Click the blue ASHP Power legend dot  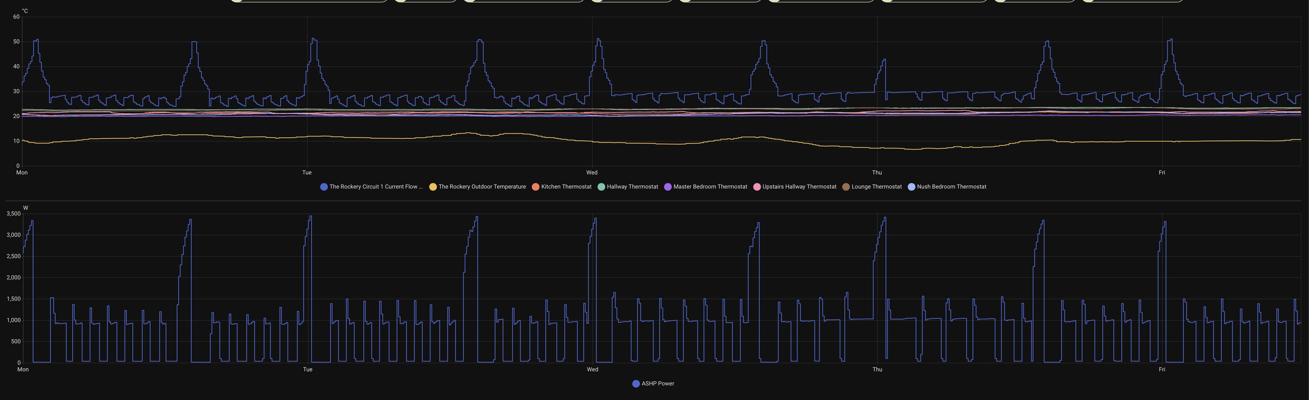coord(636,384)
